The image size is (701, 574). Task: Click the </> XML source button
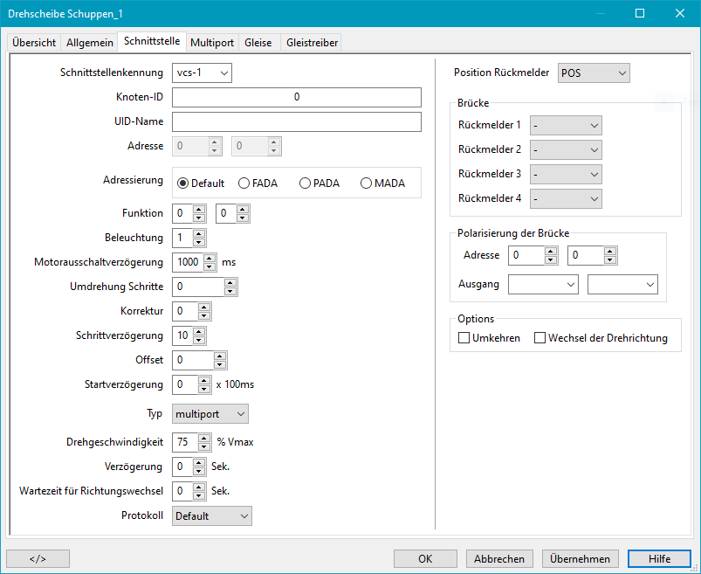[x=38, y=558]
